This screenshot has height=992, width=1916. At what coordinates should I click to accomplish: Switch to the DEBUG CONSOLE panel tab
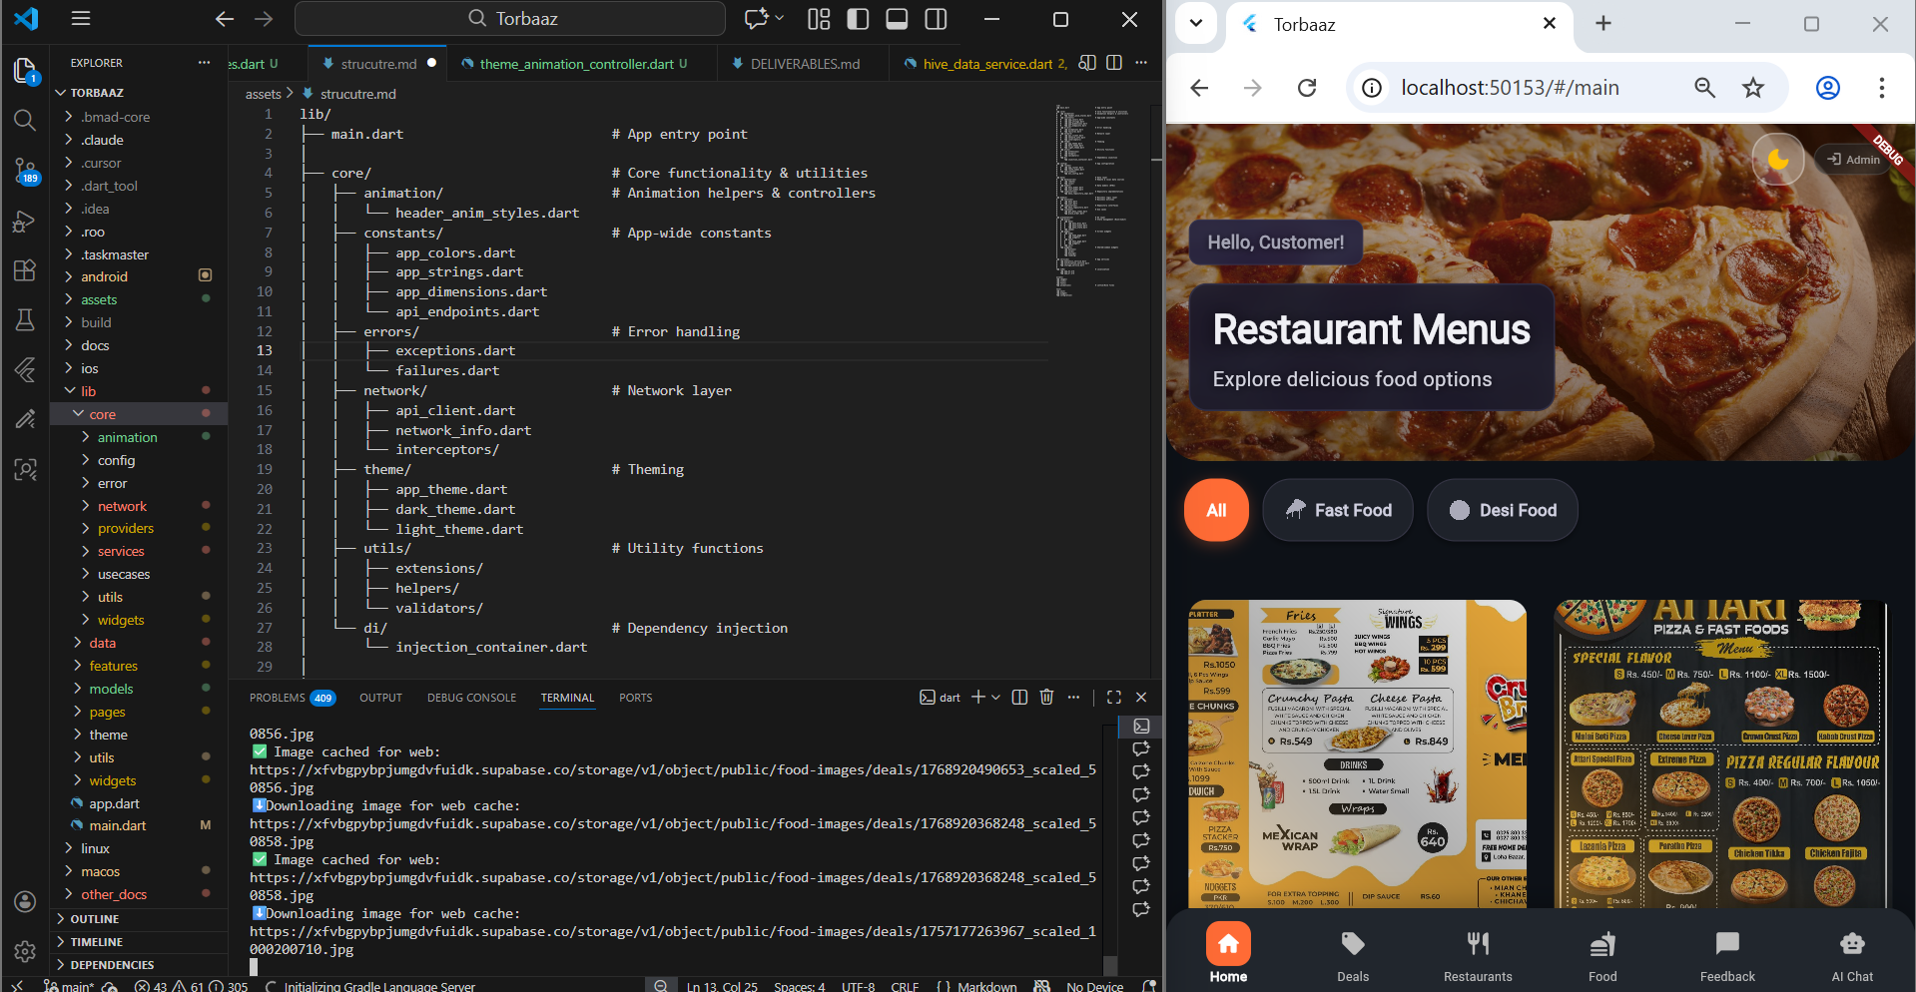[471, 698]
